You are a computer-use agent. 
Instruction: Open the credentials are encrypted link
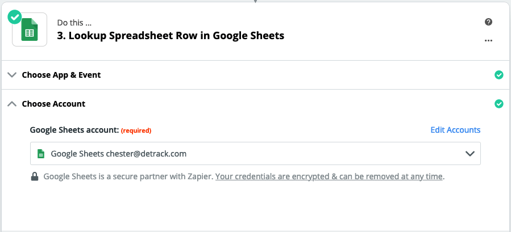coord(329,176)
